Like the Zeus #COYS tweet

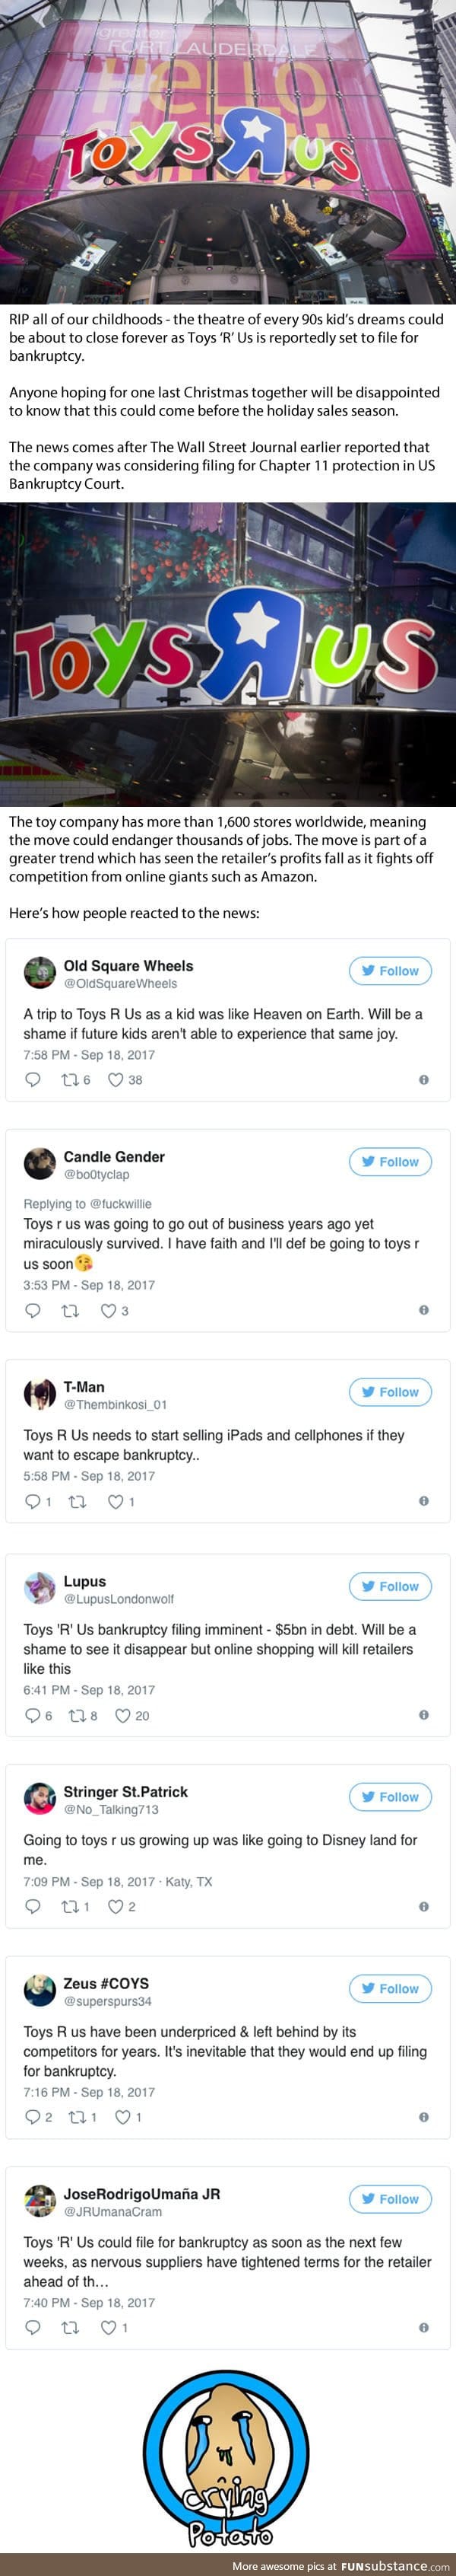(122, 2116)
